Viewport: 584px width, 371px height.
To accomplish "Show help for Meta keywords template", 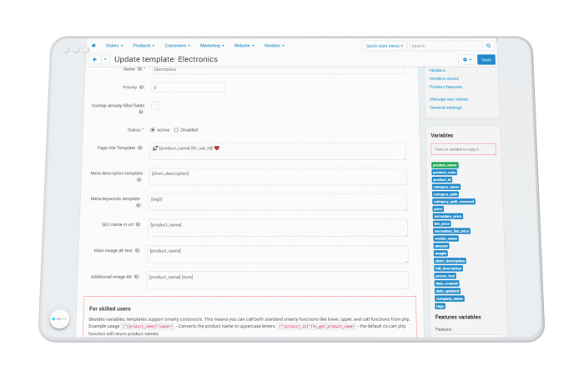I will [x=138, y=205].
